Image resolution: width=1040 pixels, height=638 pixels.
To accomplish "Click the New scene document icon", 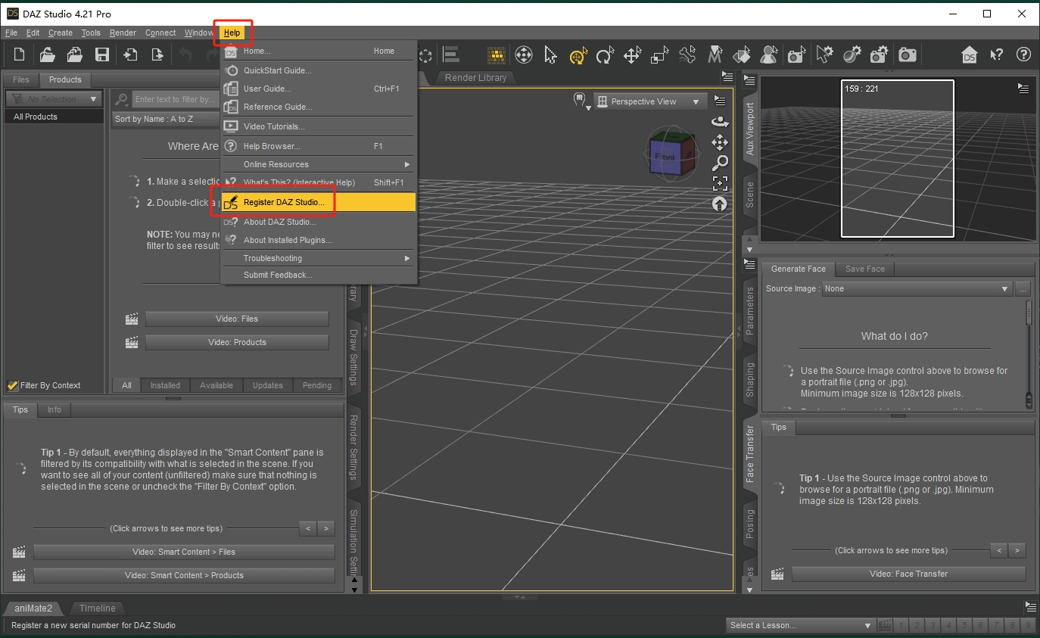I will pyautogui.click(x=20, y=54).
